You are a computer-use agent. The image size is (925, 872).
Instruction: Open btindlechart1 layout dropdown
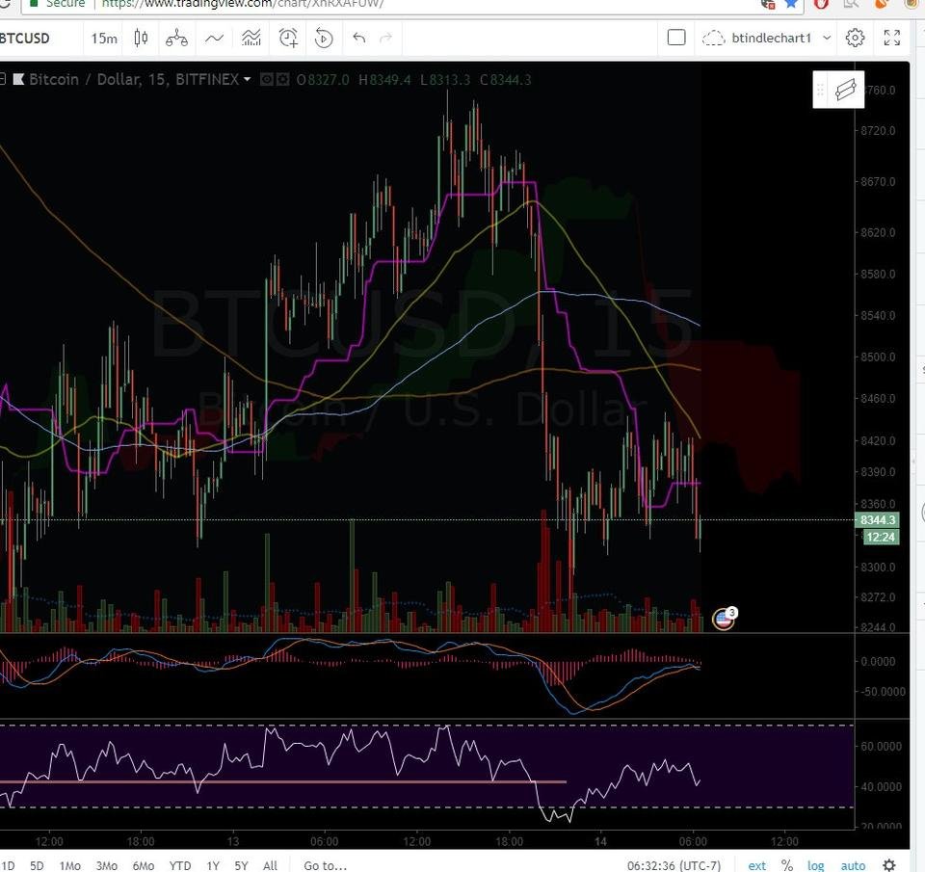click(781, 39)
